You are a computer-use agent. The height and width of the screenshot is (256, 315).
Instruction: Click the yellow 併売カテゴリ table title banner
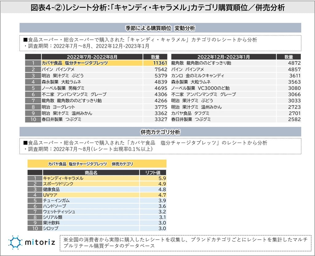click(x=97, y=164)
